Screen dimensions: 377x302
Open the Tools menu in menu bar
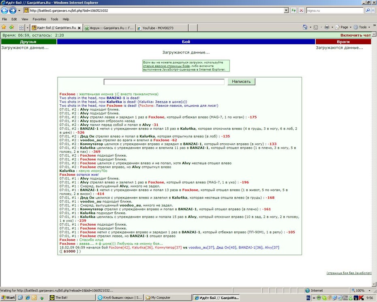(x=54, y=19)
